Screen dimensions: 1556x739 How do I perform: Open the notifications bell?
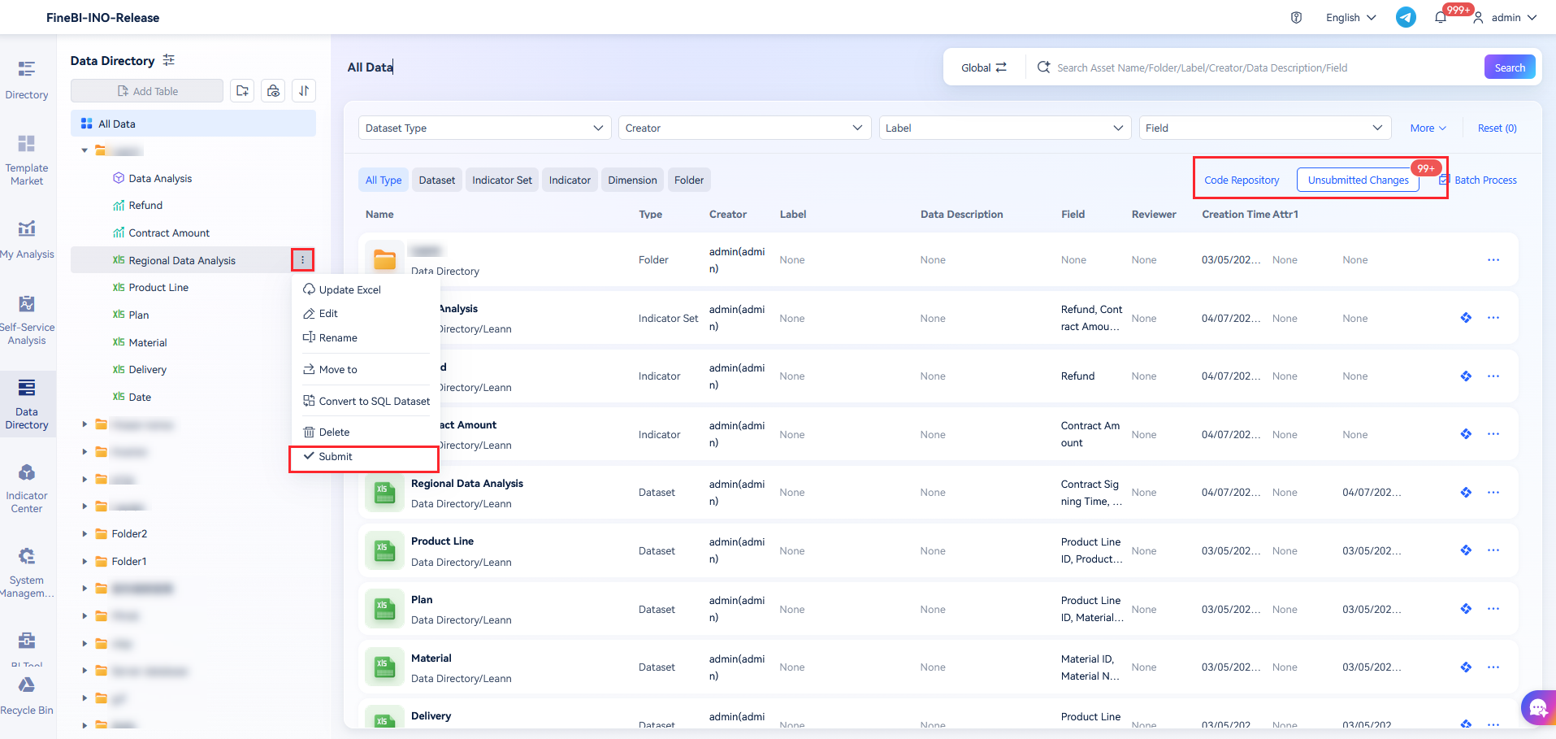click(1441, 17)
